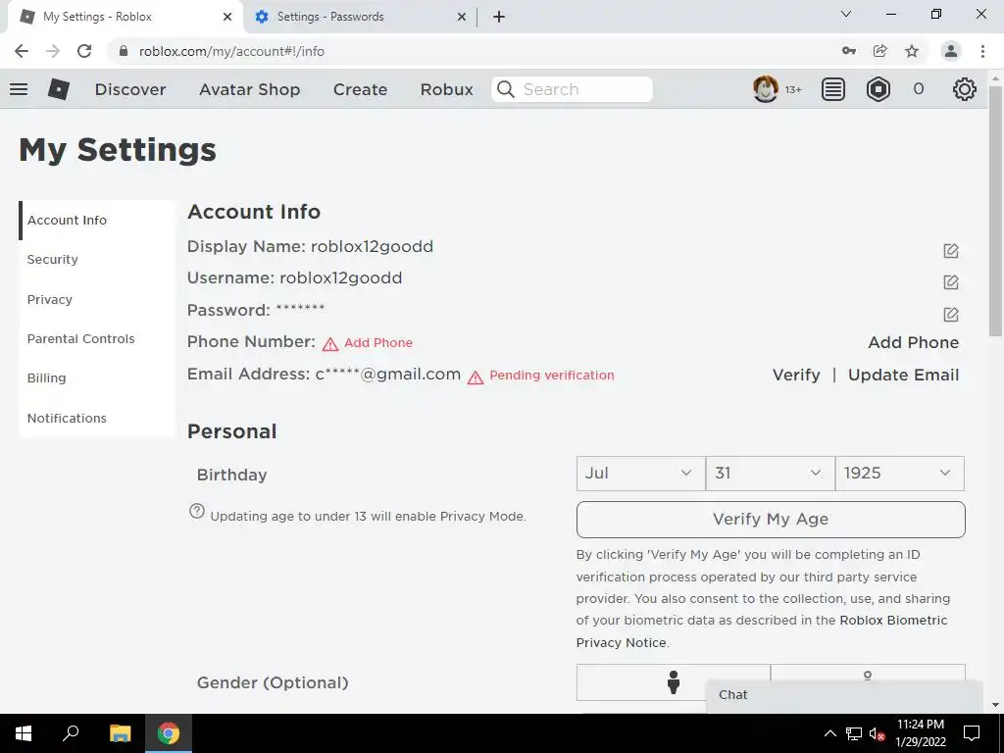Image resolution: width=1004 pixels, height=753 pixels.
Task: Click the Update Email link
Action: coord(903,375)
